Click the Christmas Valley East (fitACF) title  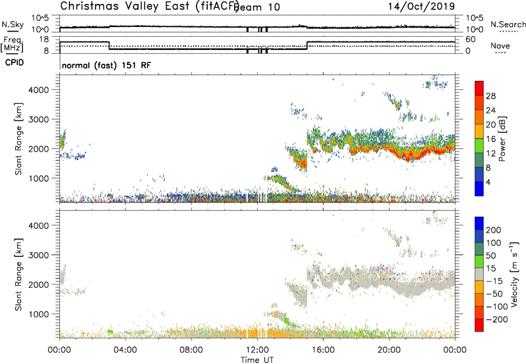pos(150,6)
